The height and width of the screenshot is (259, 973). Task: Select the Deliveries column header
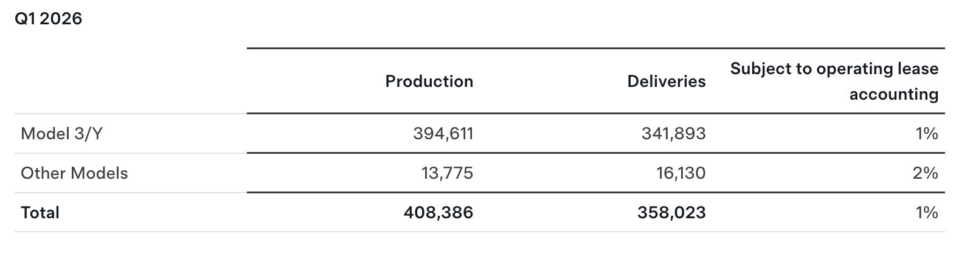click(667, 81)
